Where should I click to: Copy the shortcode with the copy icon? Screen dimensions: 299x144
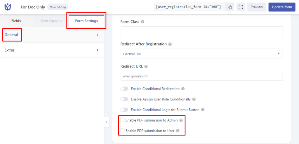point(230,7)
